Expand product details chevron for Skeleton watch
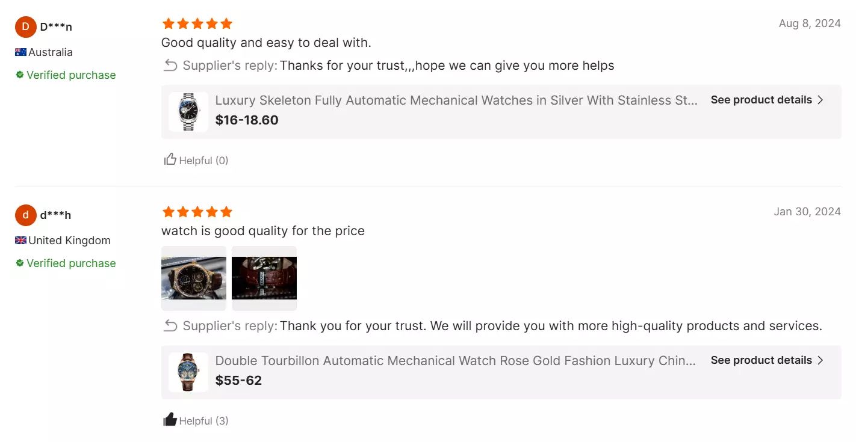Screen dimensions: 856x442 point(820,100)
